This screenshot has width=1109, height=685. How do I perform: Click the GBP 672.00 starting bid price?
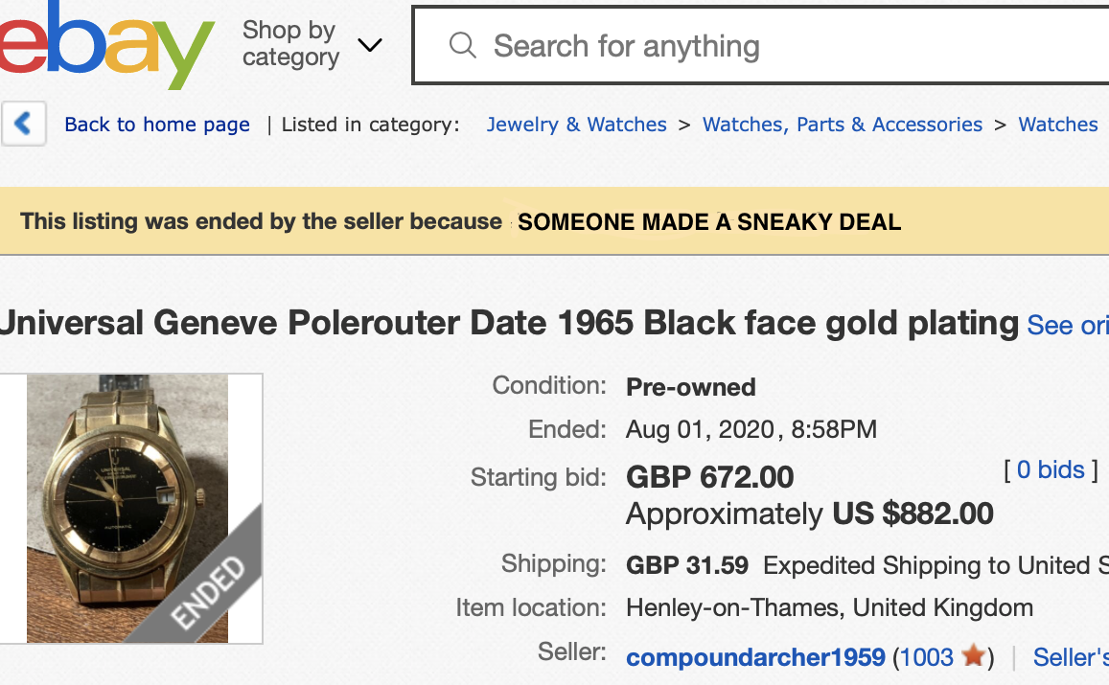[709, 476]
